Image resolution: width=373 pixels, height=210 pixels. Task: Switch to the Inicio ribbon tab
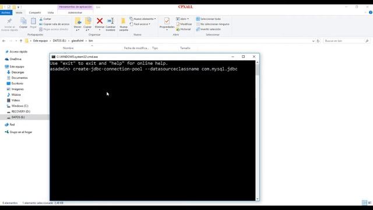tap(19, 13)
